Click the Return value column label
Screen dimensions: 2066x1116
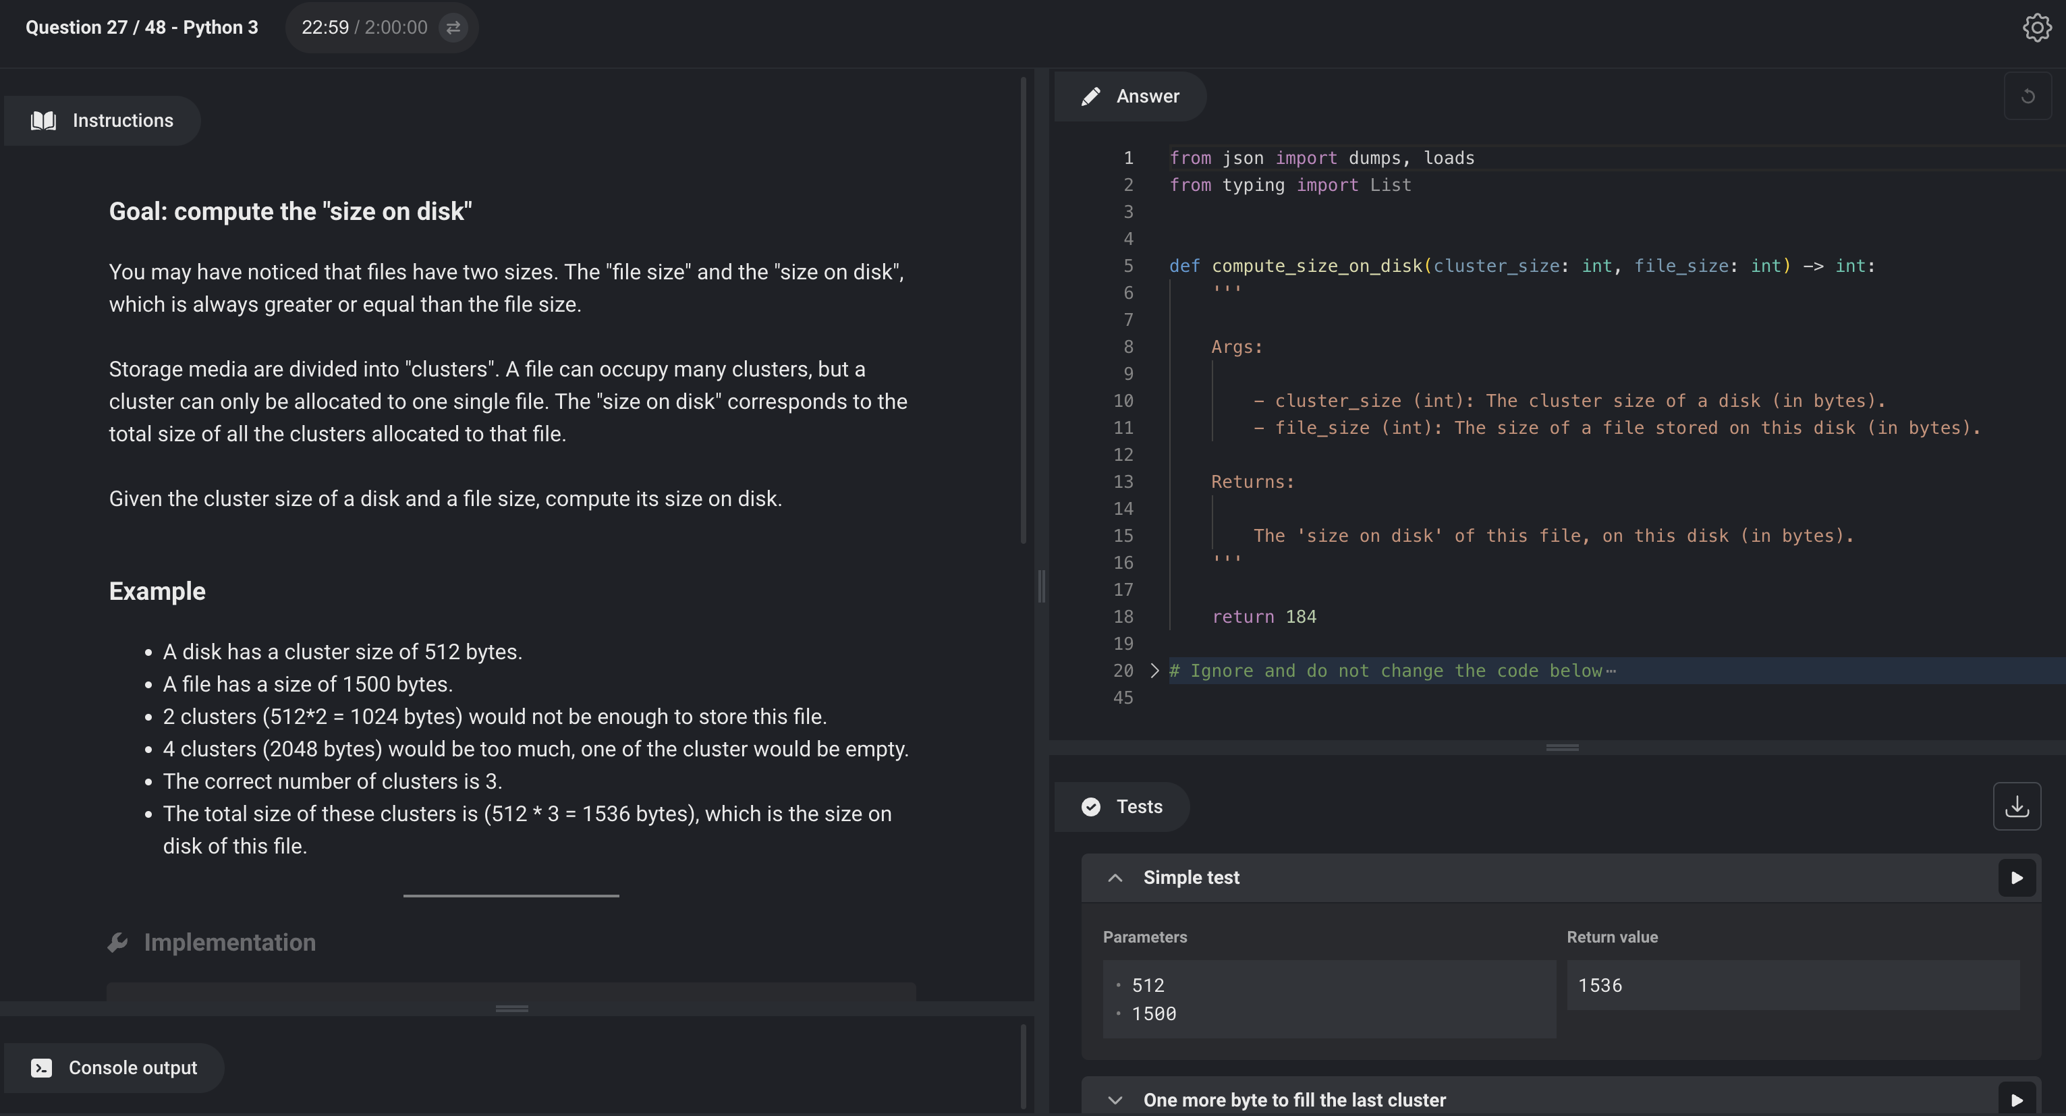pyautogui.click(x=1612, y=937)
